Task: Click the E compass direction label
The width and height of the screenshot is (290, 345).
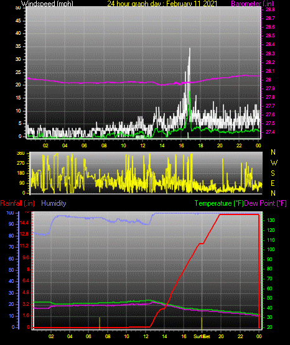Action: 273,183
